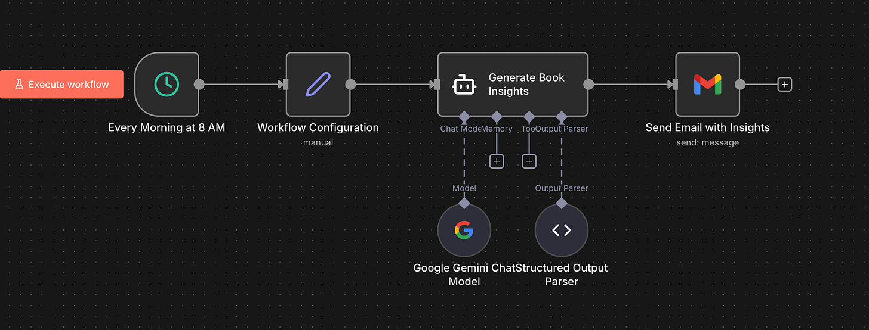Viewport: 869px width, 330px height.
Task: Click the Send Email node input connector
Action: [x=675, y=85]
